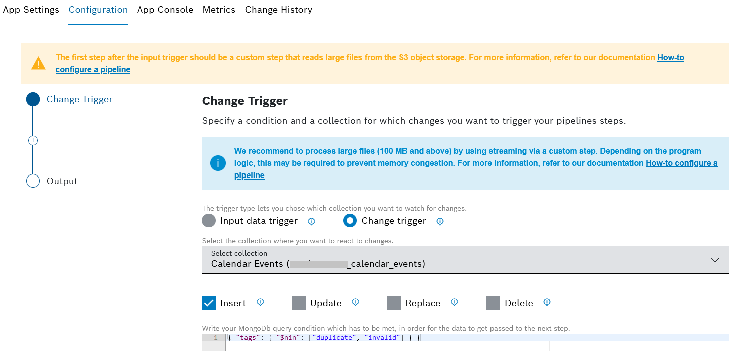Click the orange warning triangle icon
736x351 pixels.
click(38, 64)
